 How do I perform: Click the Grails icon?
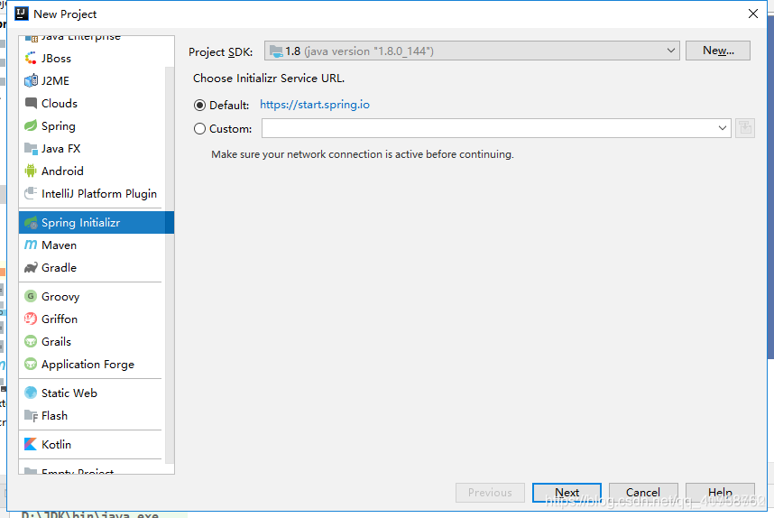[x=31, y=342]
